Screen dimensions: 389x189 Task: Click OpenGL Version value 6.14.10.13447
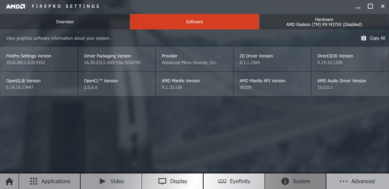pos(20,87)
